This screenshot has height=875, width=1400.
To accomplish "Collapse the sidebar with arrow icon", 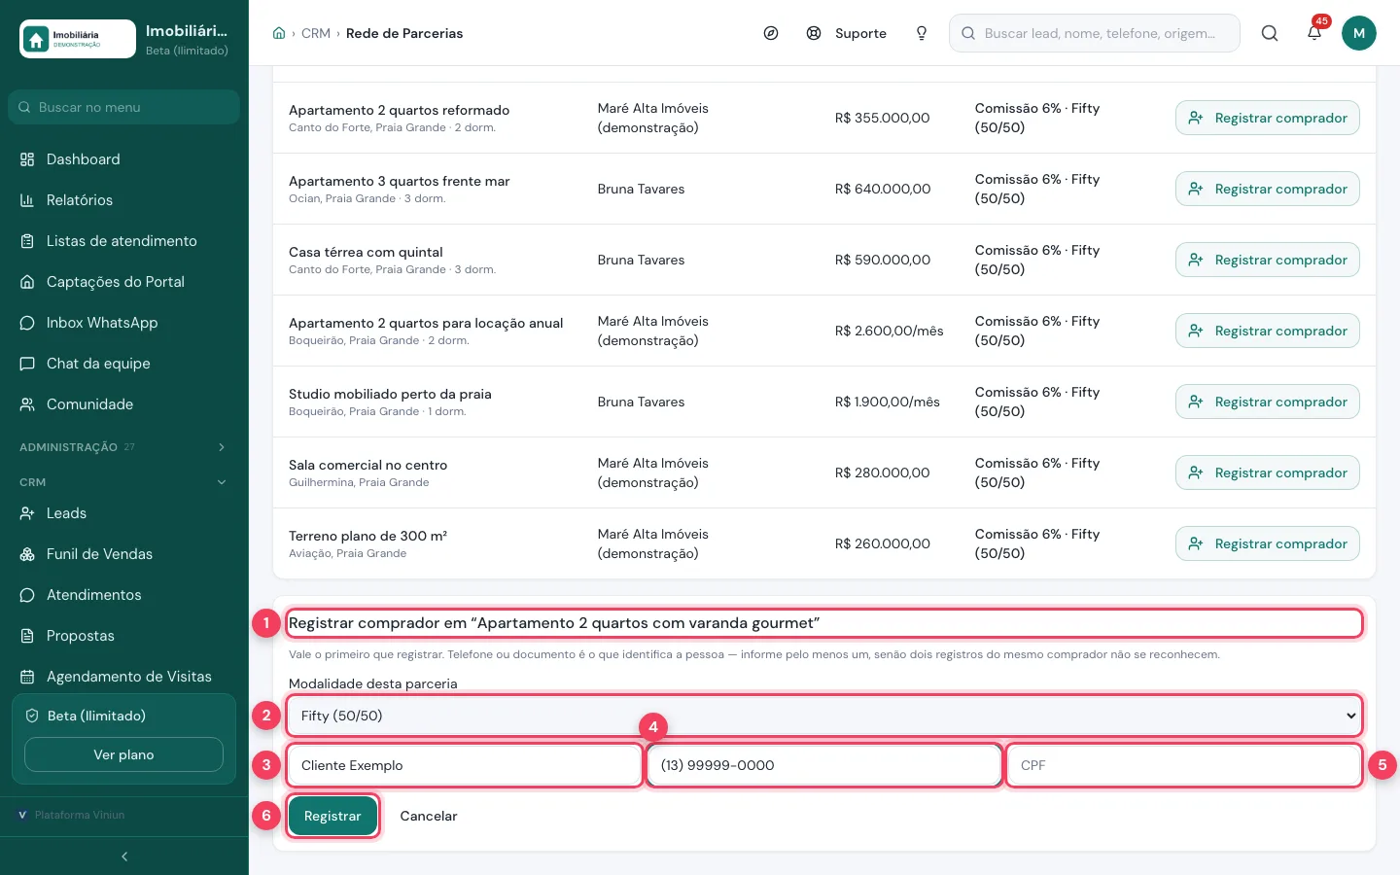I will click(124, 857).
